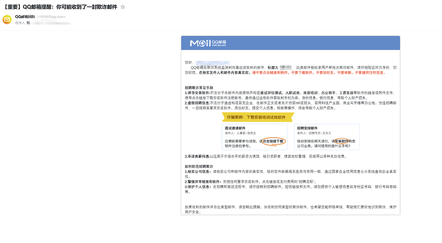
Task: Click the red warning sentence 请不要点击链接和附件
Action: tap(319, 73)
